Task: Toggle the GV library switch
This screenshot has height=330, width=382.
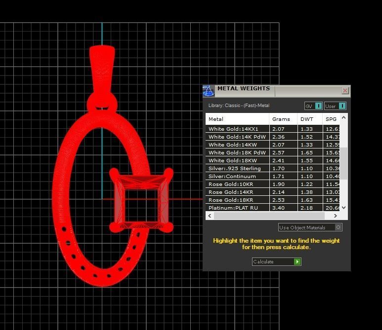Action: pos(313,106)
